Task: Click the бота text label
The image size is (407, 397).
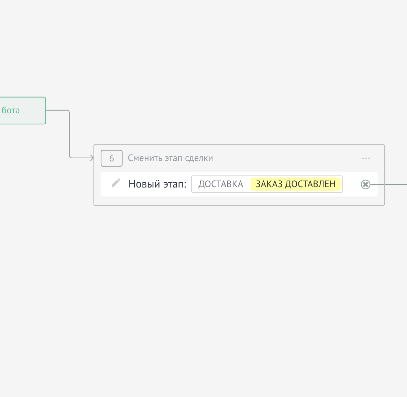Action: [x=11, y=111]
